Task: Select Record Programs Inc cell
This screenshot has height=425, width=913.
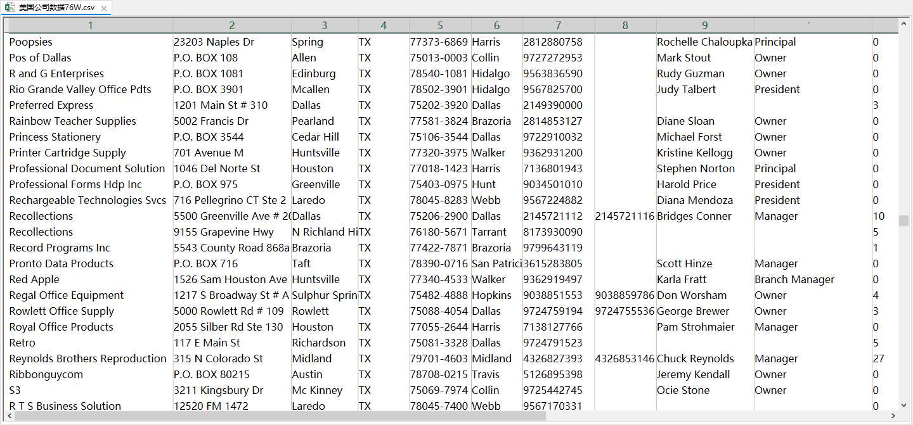Action: pos(91,248)
